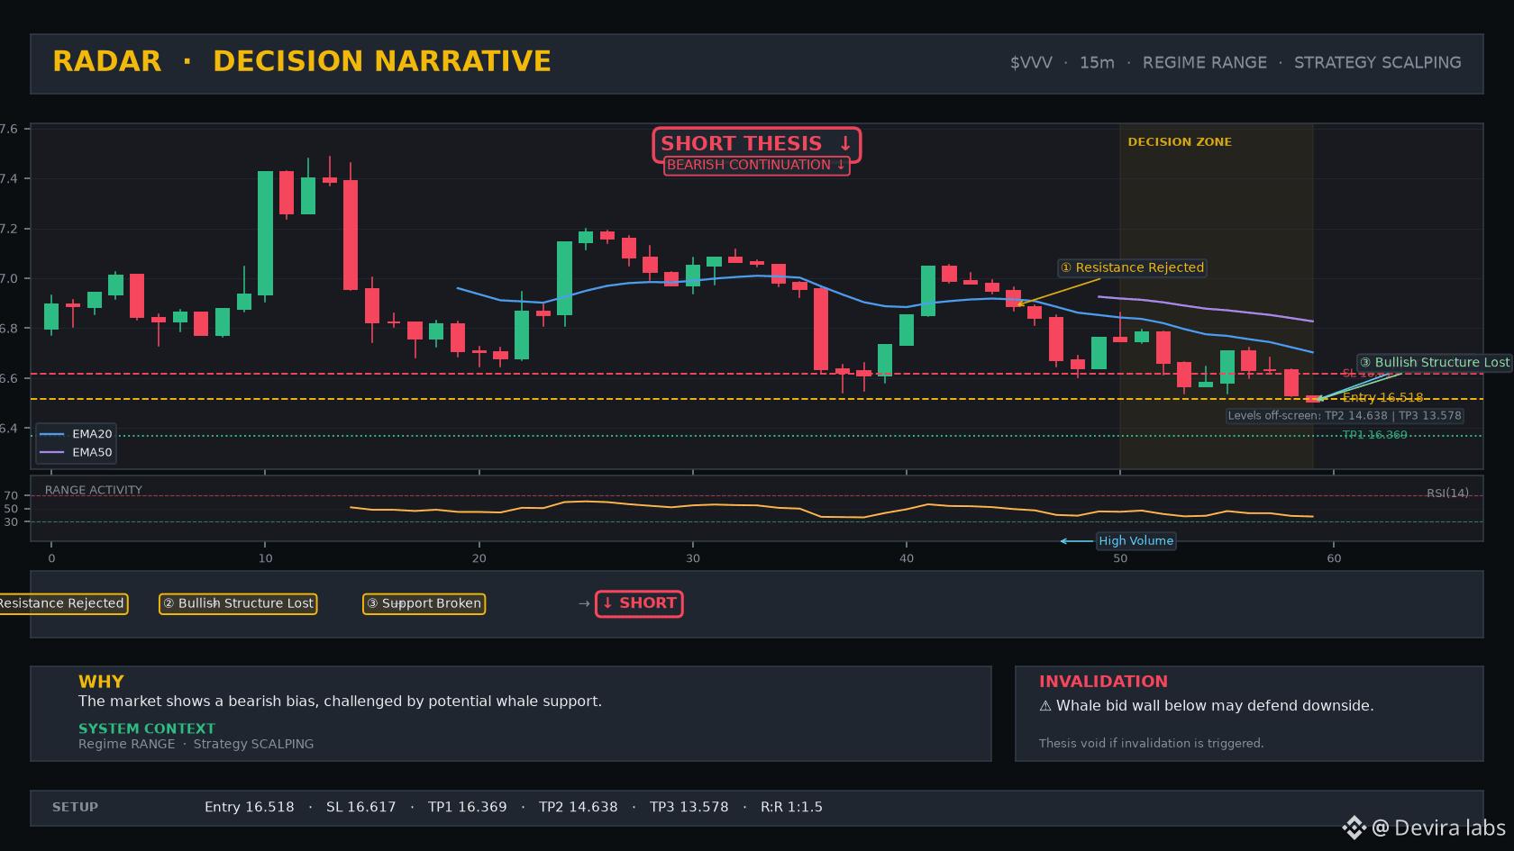
Task: Click SL 16.617 in the setup bar
Action: click(x=360, y=807)
